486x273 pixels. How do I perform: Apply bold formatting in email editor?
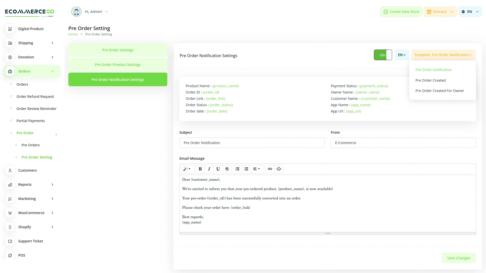coord(200,169)
